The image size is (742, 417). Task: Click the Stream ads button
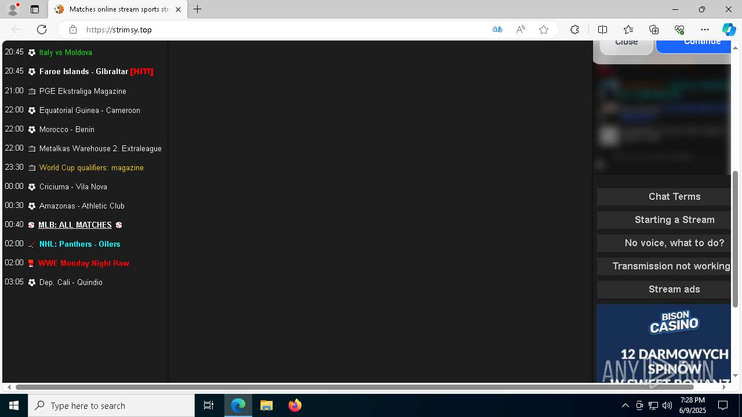coord(664,289)
